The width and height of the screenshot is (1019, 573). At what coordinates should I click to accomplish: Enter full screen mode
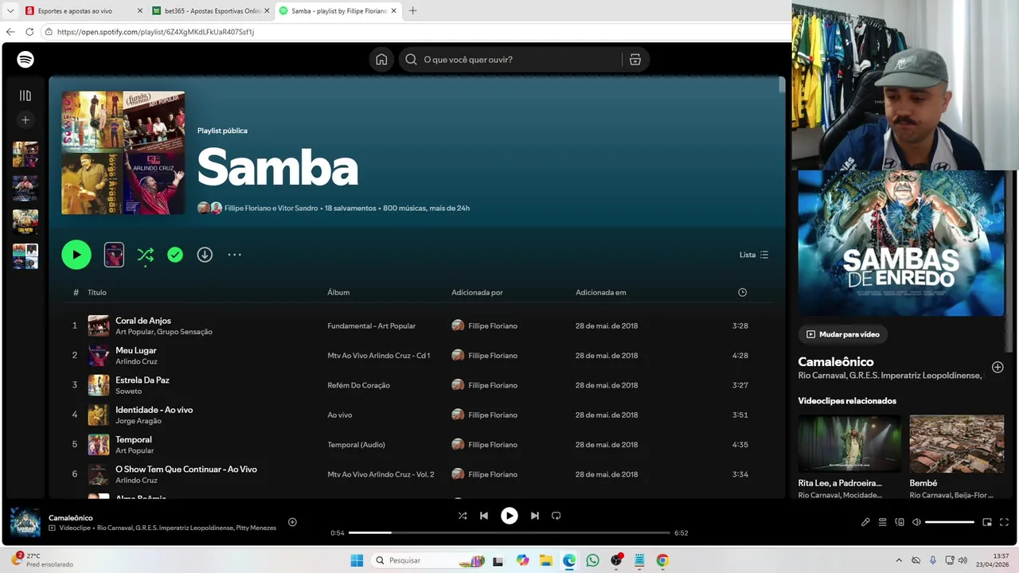point(1004,522)
